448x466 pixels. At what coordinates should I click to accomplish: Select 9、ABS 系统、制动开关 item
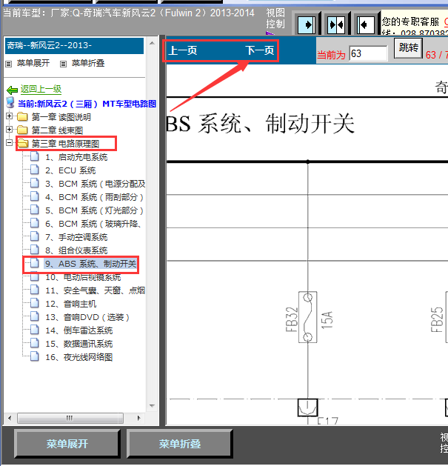point(90,264)
